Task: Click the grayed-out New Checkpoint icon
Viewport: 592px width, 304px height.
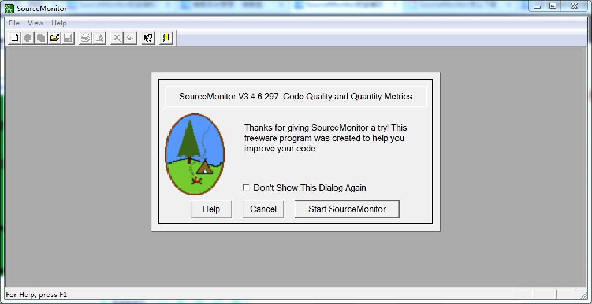Action: tap(28, 38)
